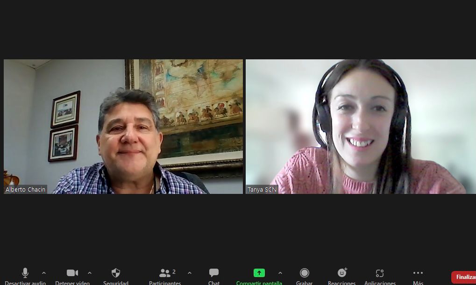Expand share options chevron beside Compartir pantalla
The height and width of the screenshot is (285, 476).
pyautogui.click(x=280, y=273)
